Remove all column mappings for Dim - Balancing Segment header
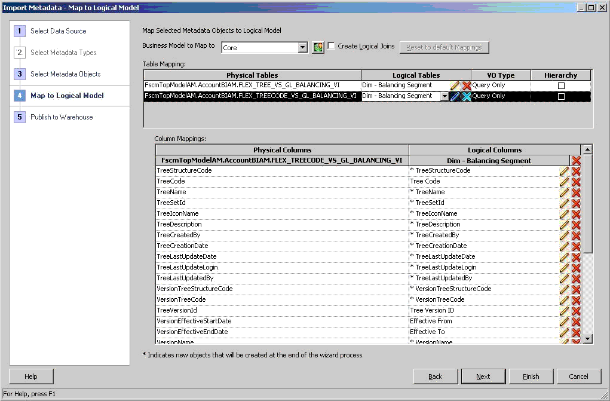This screenshot has width=610, height=401. pos(576,160)
